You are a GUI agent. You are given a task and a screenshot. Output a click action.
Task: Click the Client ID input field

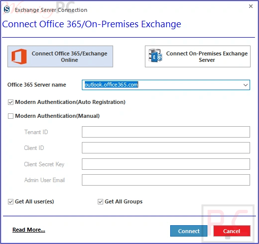tap(166, 147)
